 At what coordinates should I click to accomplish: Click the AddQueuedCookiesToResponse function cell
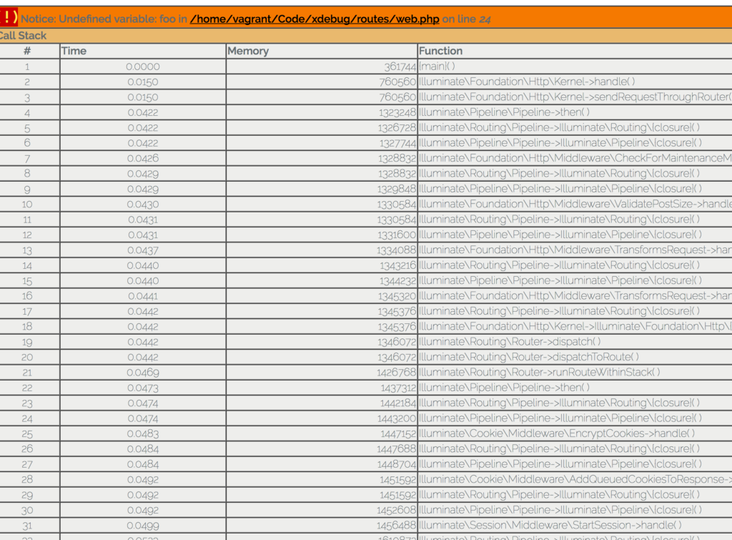(x=575, y=479)
